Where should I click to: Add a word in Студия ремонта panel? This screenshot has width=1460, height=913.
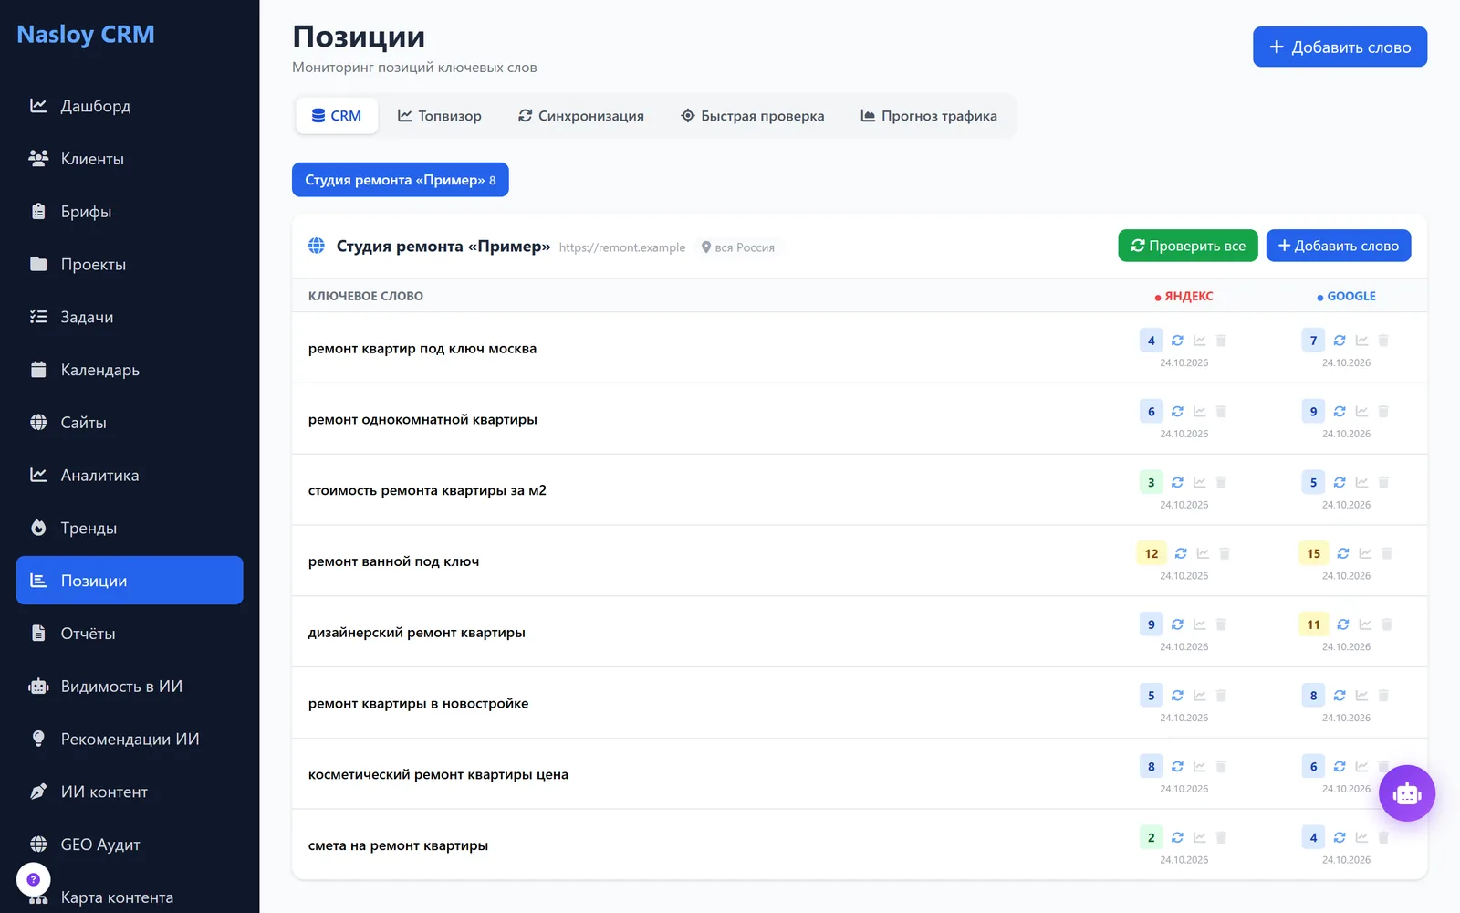click(x=1339, y=246)
